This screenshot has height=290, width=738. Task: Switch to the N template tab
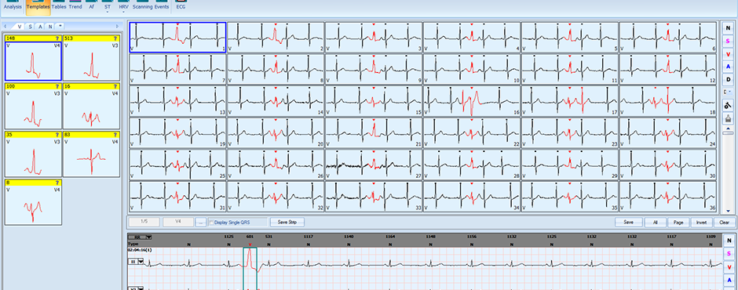pyautogui.click(x=50, y=27)
